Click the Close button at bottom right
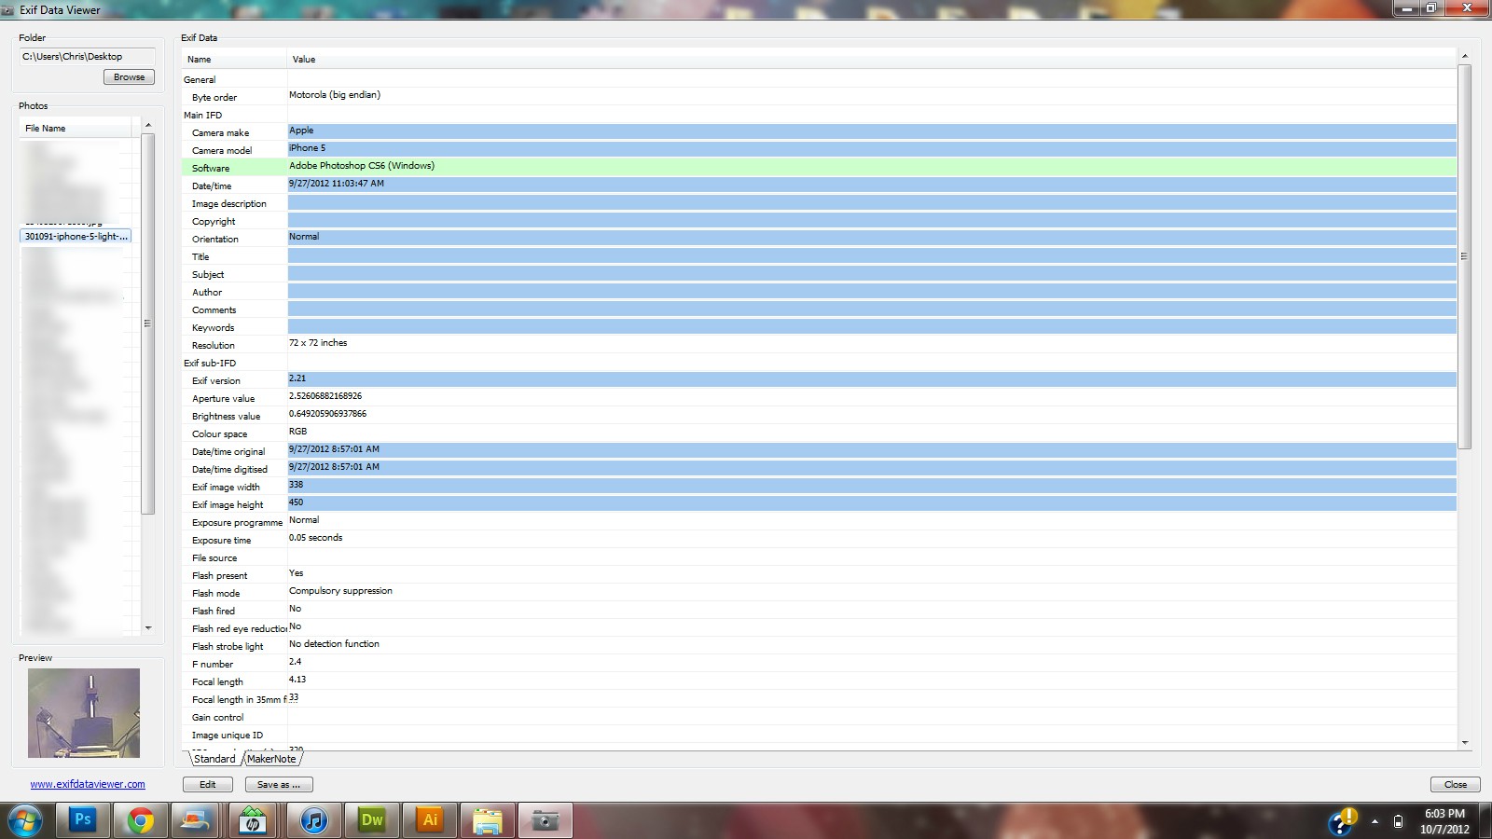This screenshot has width=1492, height=839. point(1456,784)
